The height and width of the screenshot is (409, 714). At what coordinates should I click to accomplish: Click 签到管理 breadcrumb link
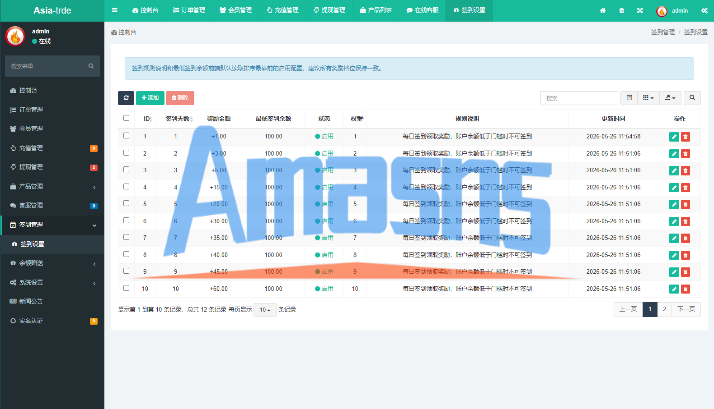[x=662, y=32]
